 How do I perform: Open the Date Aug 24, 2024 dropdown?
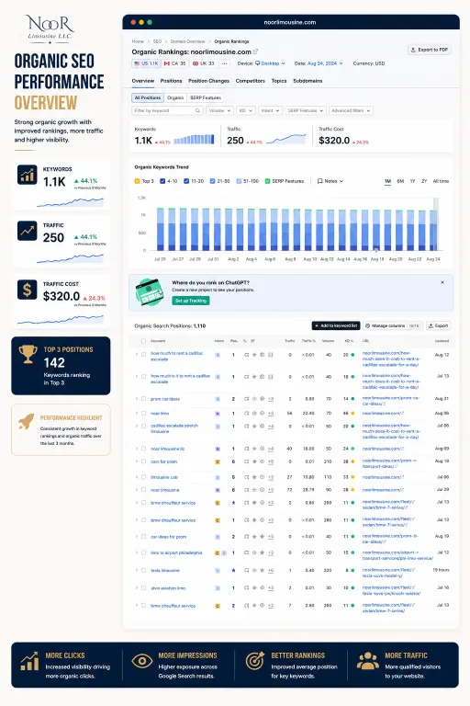point(325,63)
